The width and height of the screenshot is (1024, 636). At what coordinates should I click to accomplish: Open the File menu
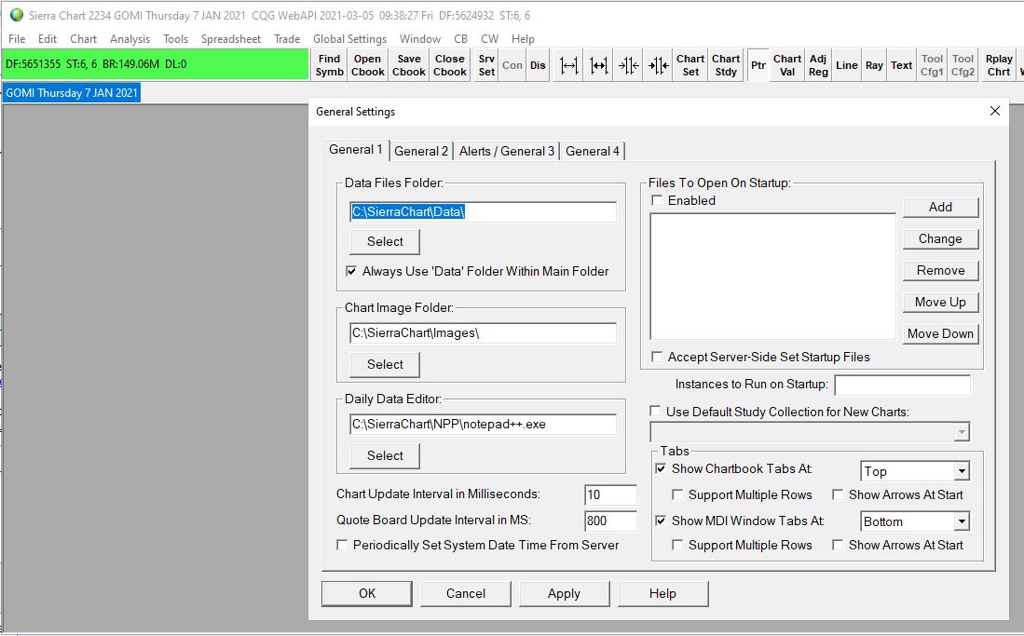point(17,38)
